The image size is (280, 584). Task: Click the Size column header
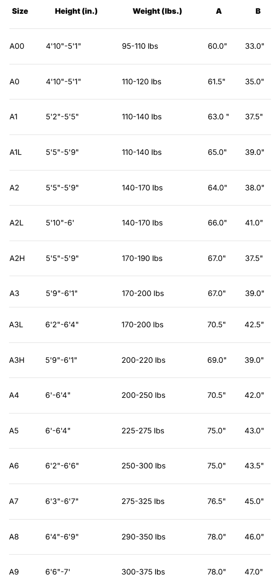point(20,11)
